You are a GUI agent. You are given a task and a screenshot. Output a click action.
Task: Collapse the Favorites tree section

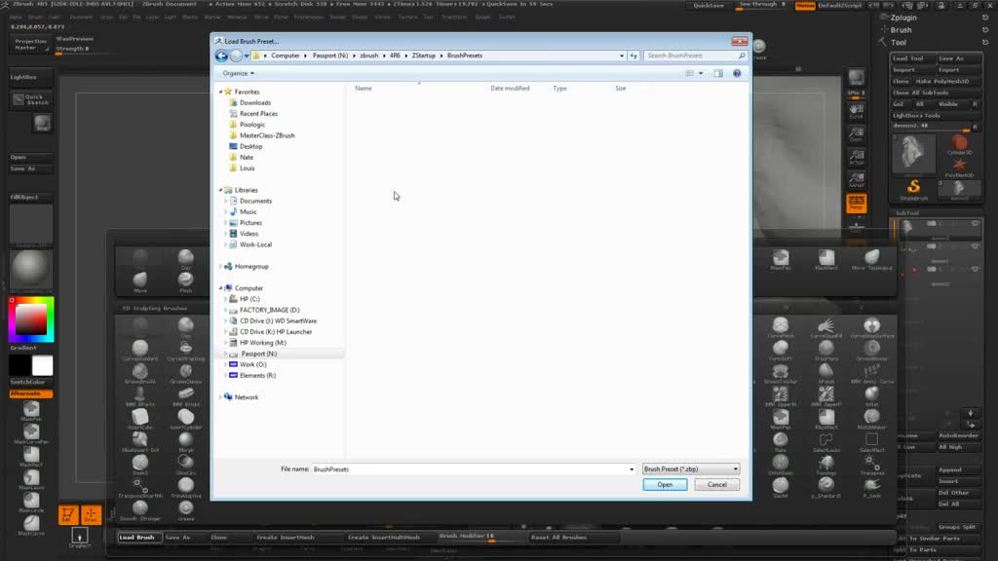click(221, 92)
